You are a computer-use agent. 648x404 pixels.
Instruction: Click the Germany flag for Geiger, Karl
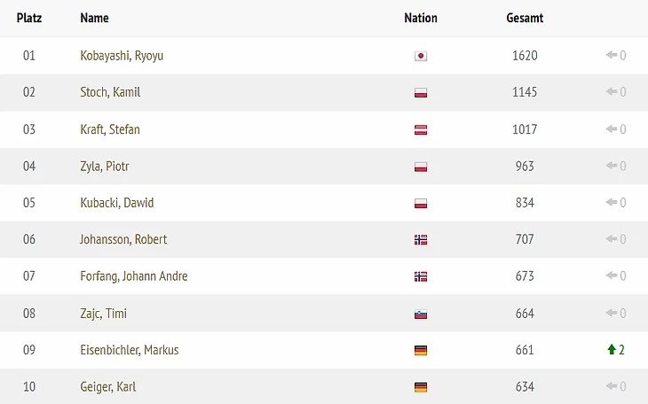pos(421,387)
